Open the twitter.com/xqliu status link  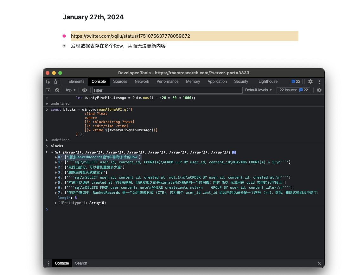coord(131,36)
